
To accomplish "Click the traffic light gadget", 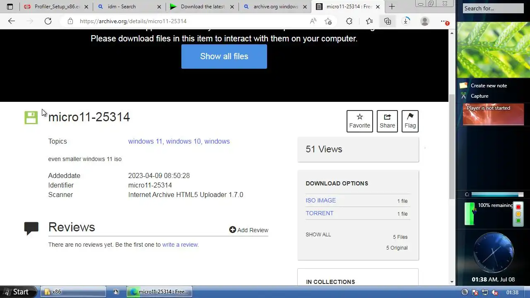I will (x=518, y=214).
